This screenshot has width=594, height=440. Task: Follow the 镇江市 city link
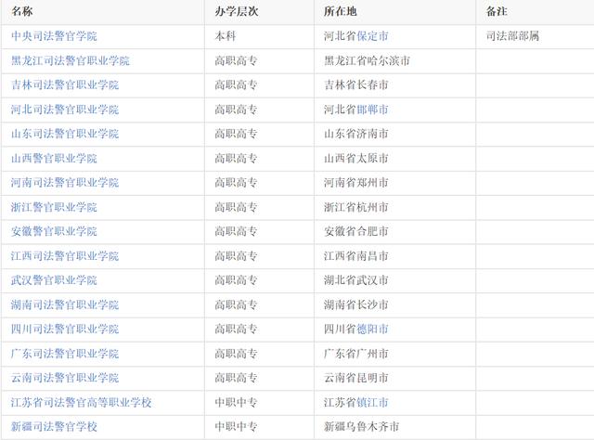[372, 402]
